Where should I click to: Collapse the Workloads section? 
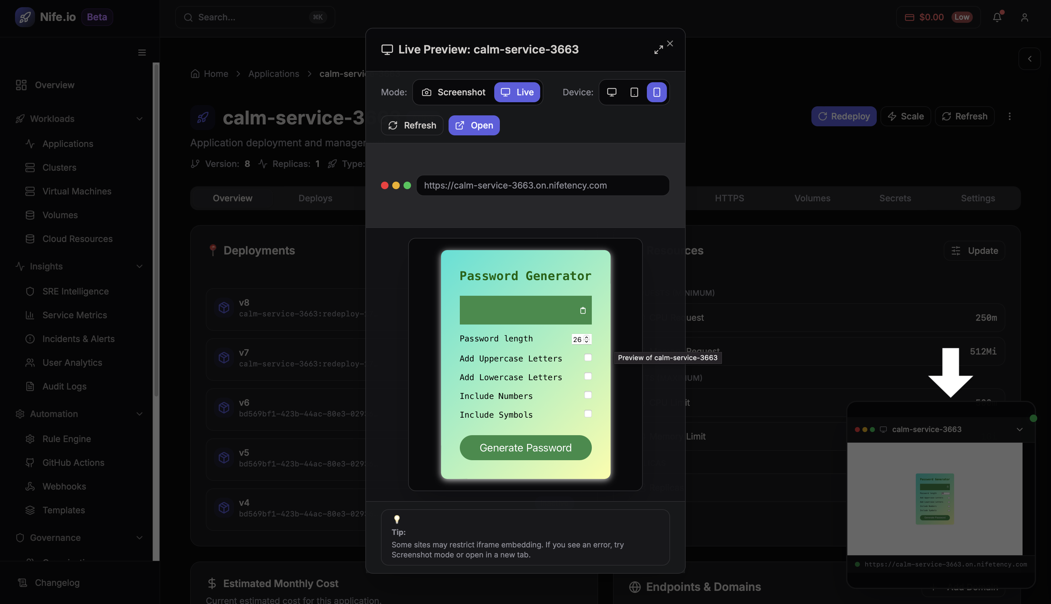point(140,119)
